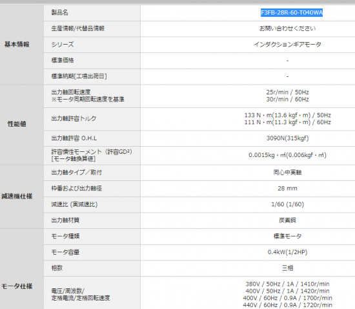
Task: Click the 基本情報 section header
Action: tap(17, 44)
